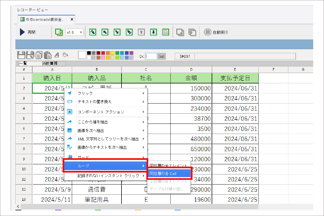This screenshot has height=216, width=324.
Task: Click the 金額 header cell
Action: click(x=191, y=78)
